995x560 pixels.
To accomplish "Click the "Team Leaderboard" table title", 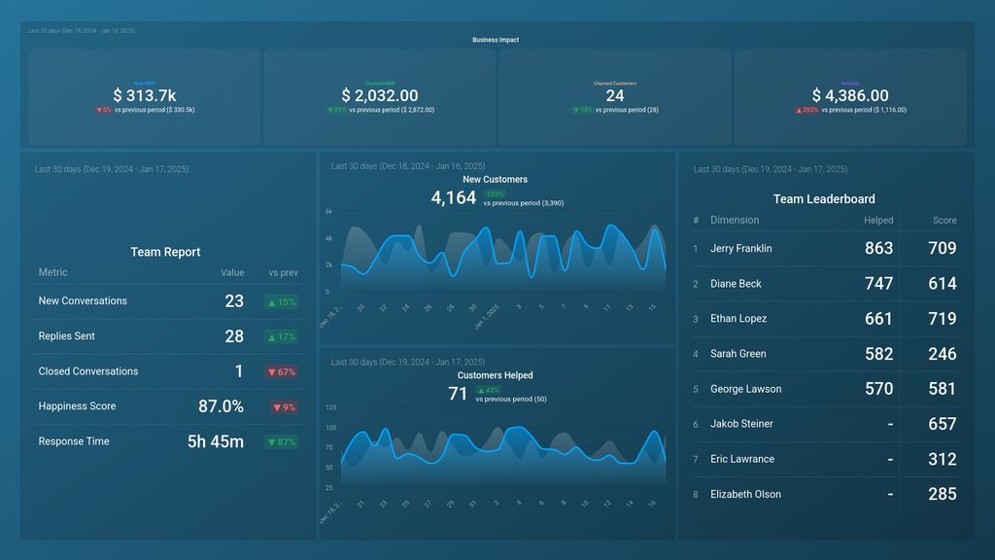I will coord(824,199).
